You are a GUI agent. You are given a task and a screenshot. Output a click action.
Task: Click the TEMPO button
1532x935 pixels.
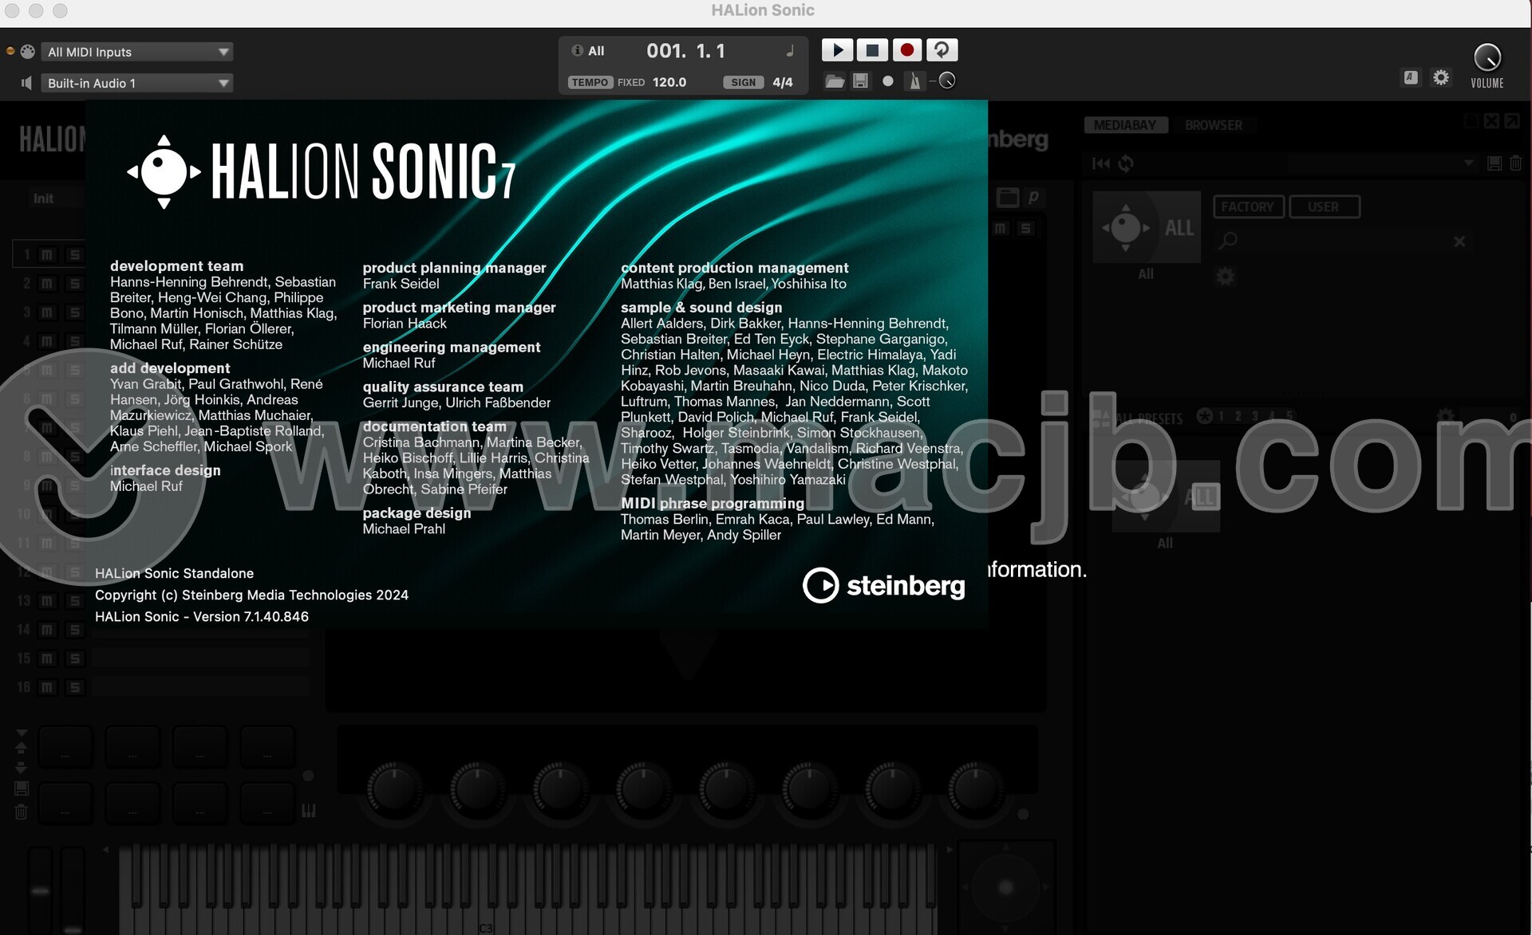coord(590,82)
